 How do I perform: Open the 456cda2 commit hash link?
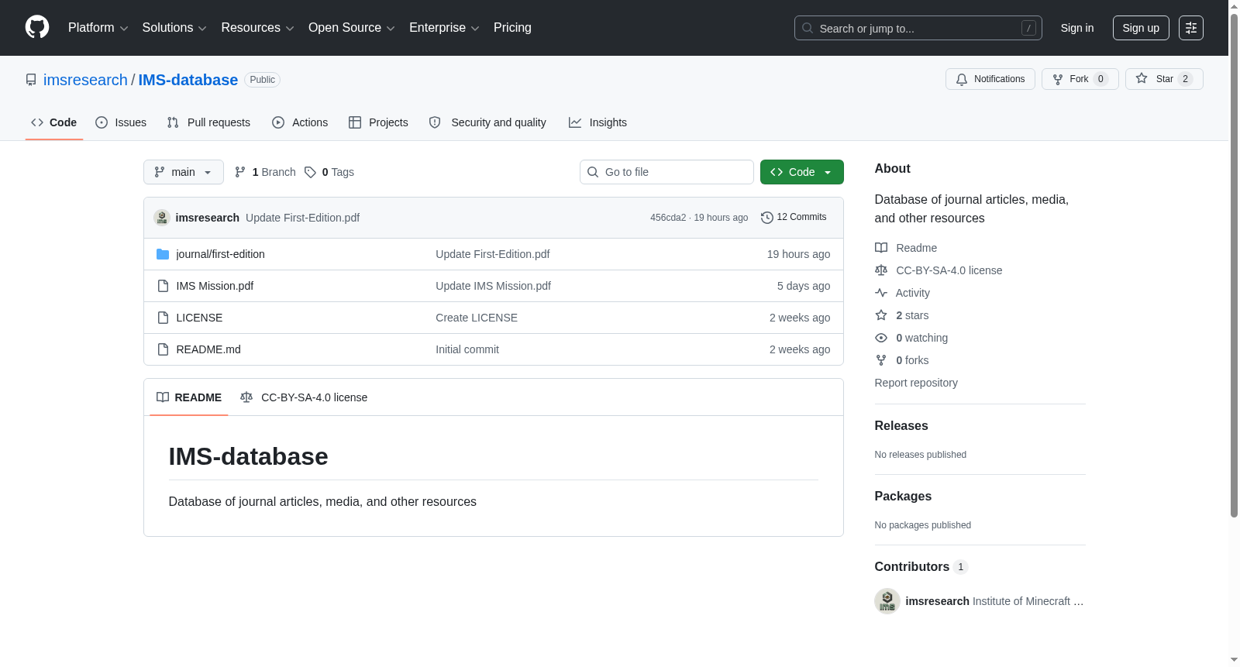coord(668,218)
